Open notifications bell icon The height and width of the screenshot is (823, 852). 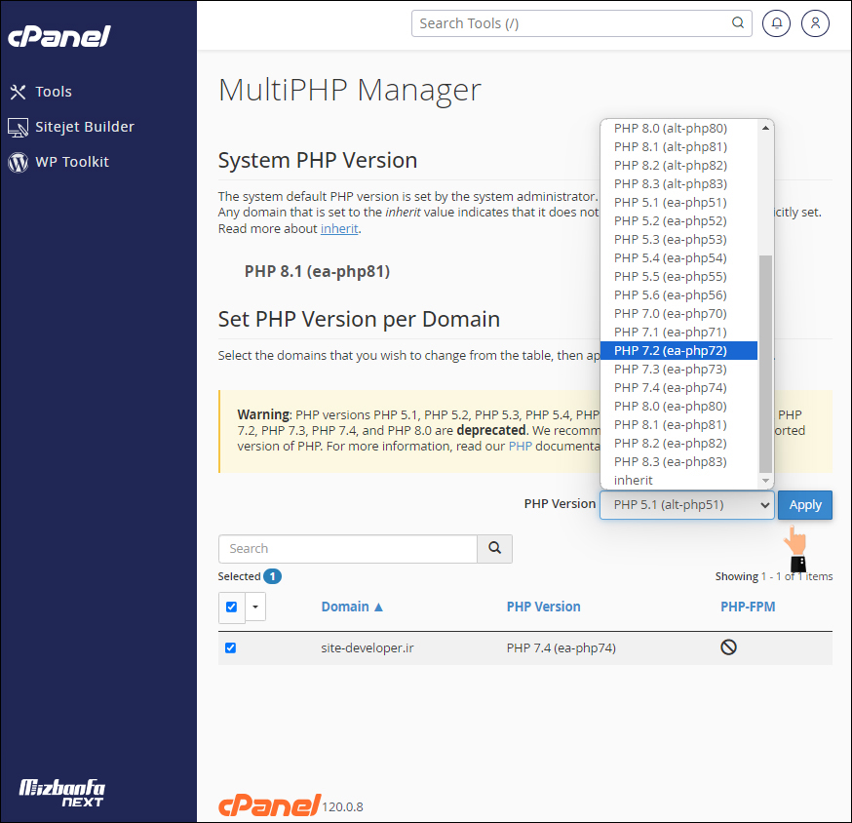click(777, 22)
